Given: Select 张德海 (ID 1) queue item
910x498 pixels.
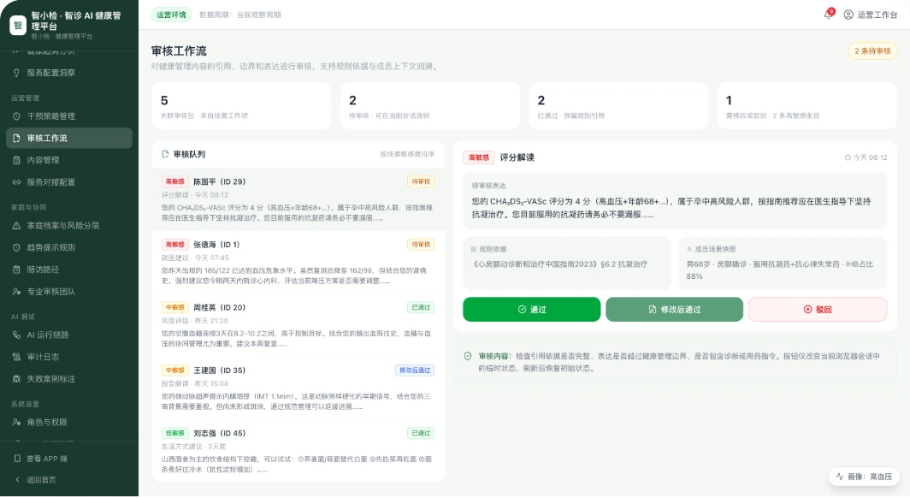Looking at the screenshot, I should 298,263.
